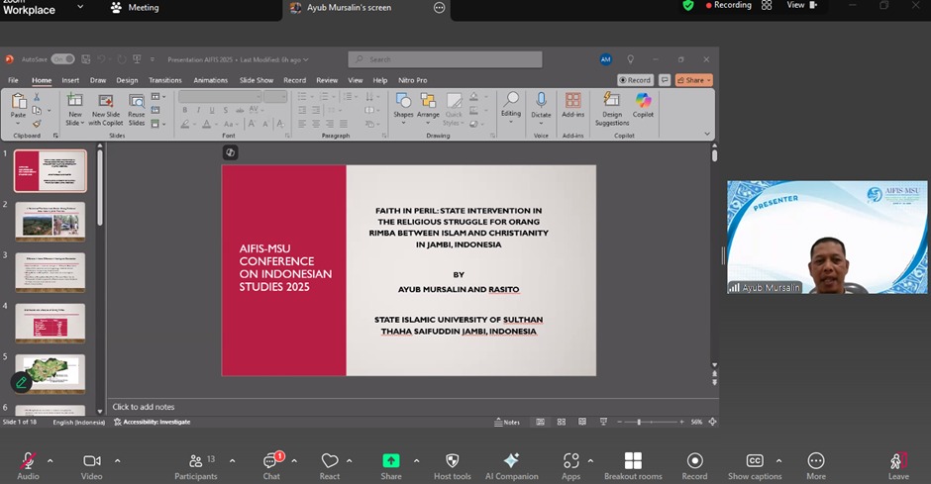Expand the options arrow beside Share
The image size is (931, 484).
pos(416,460)
